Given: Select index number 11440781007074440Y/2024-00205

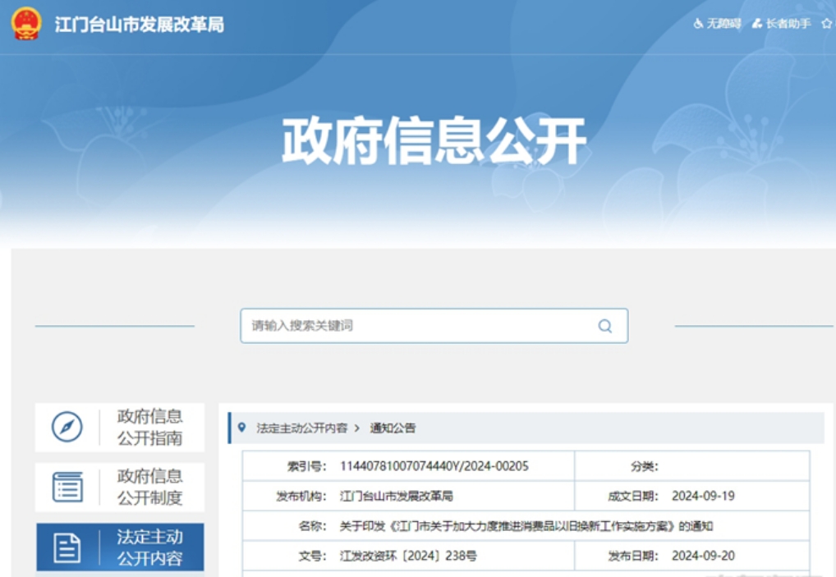Looking at the screenshot, I should tap(434, 466).
